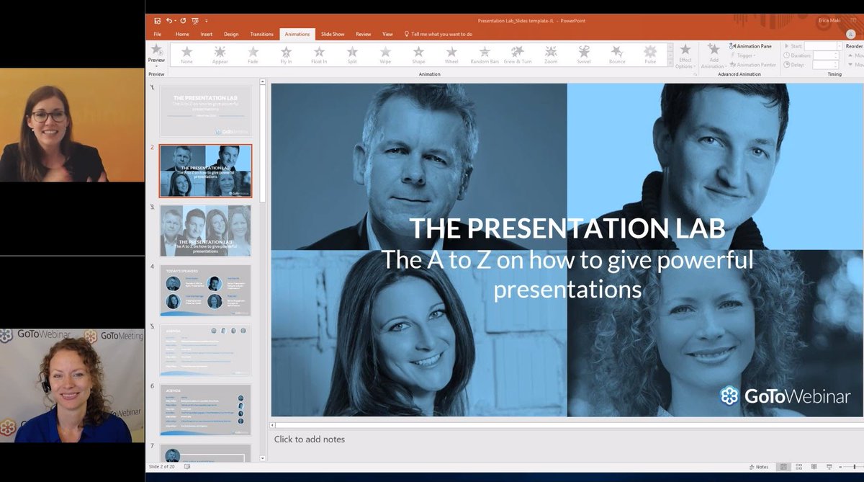Open the File menu
This screenshot has width=864, height=482.
(x=158, y=34)
